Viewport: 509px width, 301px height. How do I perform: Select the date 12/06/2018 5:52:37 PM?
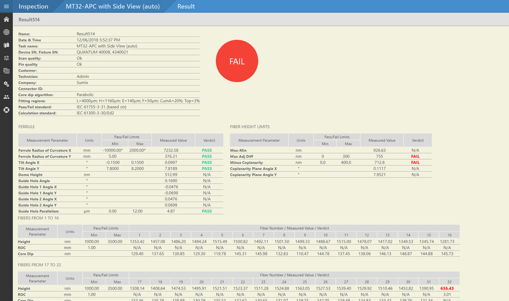point(98,40)
